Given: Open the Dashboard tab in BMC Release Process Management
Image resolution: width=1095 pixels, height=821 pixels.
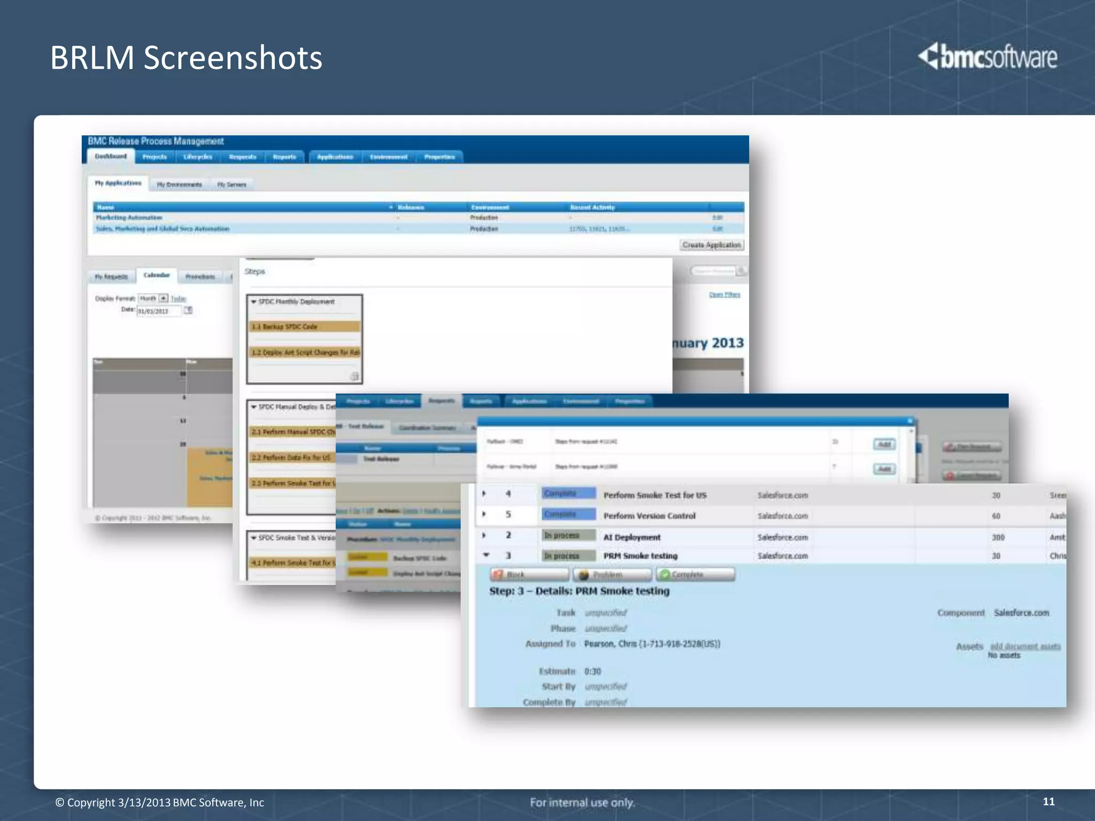Looking at the screenshot, I should [x=111, y=157].
